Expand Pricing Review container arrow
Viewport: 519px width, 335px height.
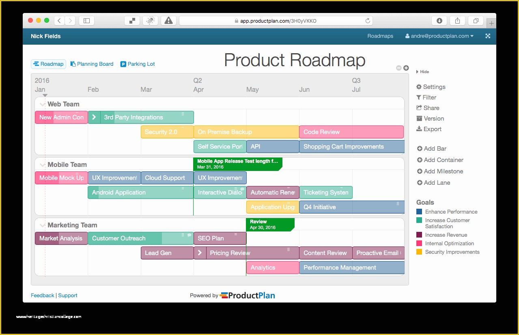(200, 253)
